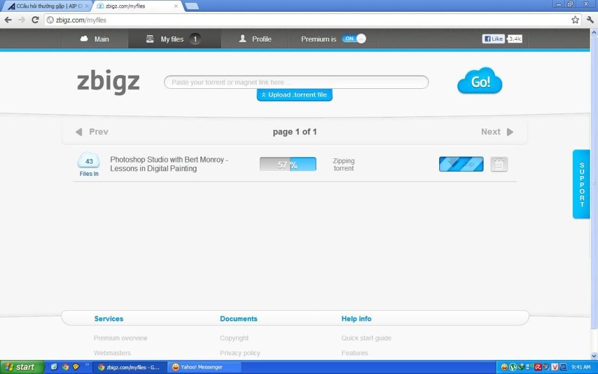The height and width of the screenshot is (374, 598).
Task: Click the Upload .torrent file button
Action: coord(294,95)
